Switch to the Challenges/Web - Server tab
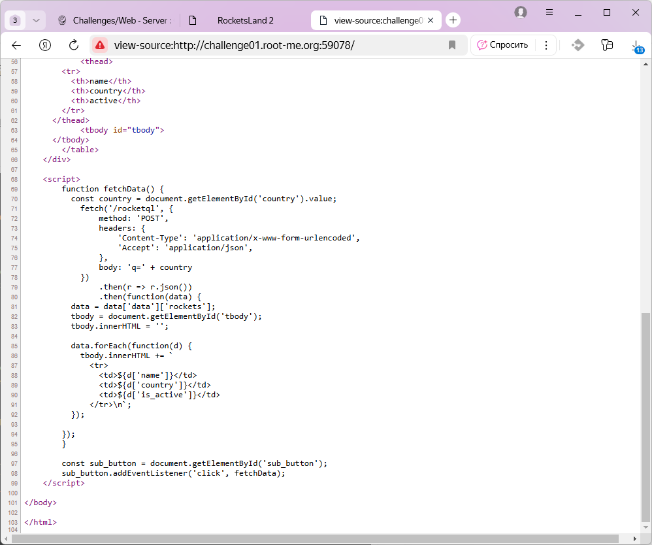Viewport: 652px width, 545px height. tap(116, 20)
